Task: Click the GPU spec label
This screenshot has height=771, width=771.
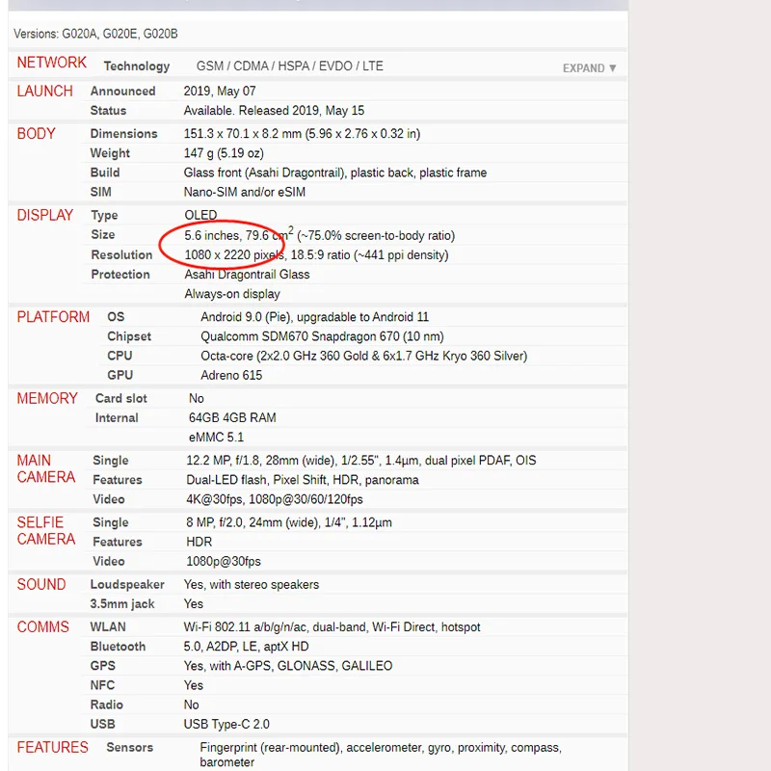Action: pos(120,375)
